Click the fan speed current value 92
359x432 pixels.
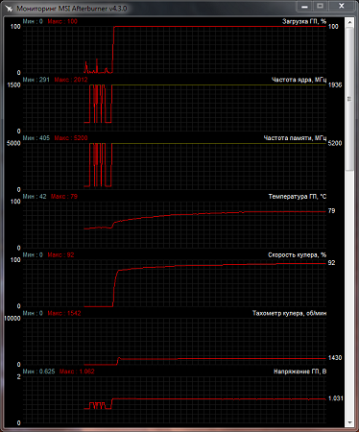click(331, 263)
